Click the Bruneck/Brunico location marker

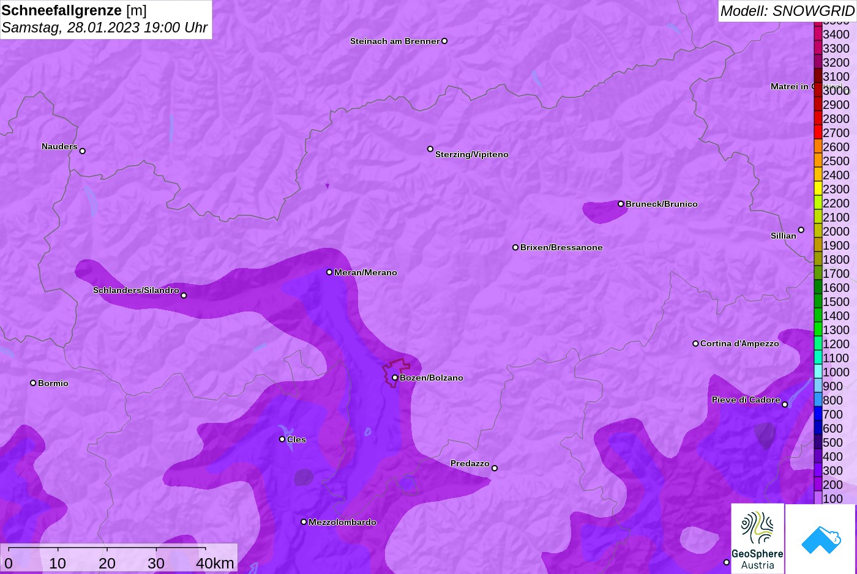tap(621, 204)
